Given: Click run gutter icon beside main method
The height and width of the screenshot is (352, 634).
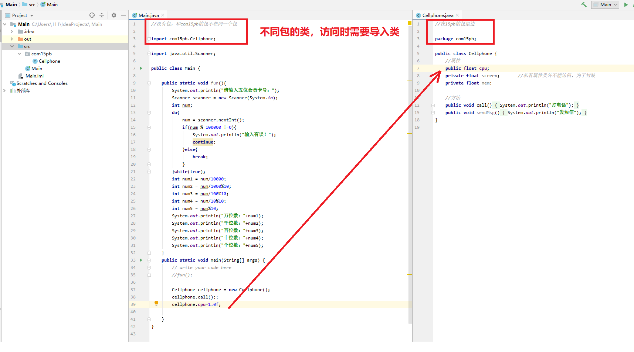Looking at the screenshot, I should [141, 260].
